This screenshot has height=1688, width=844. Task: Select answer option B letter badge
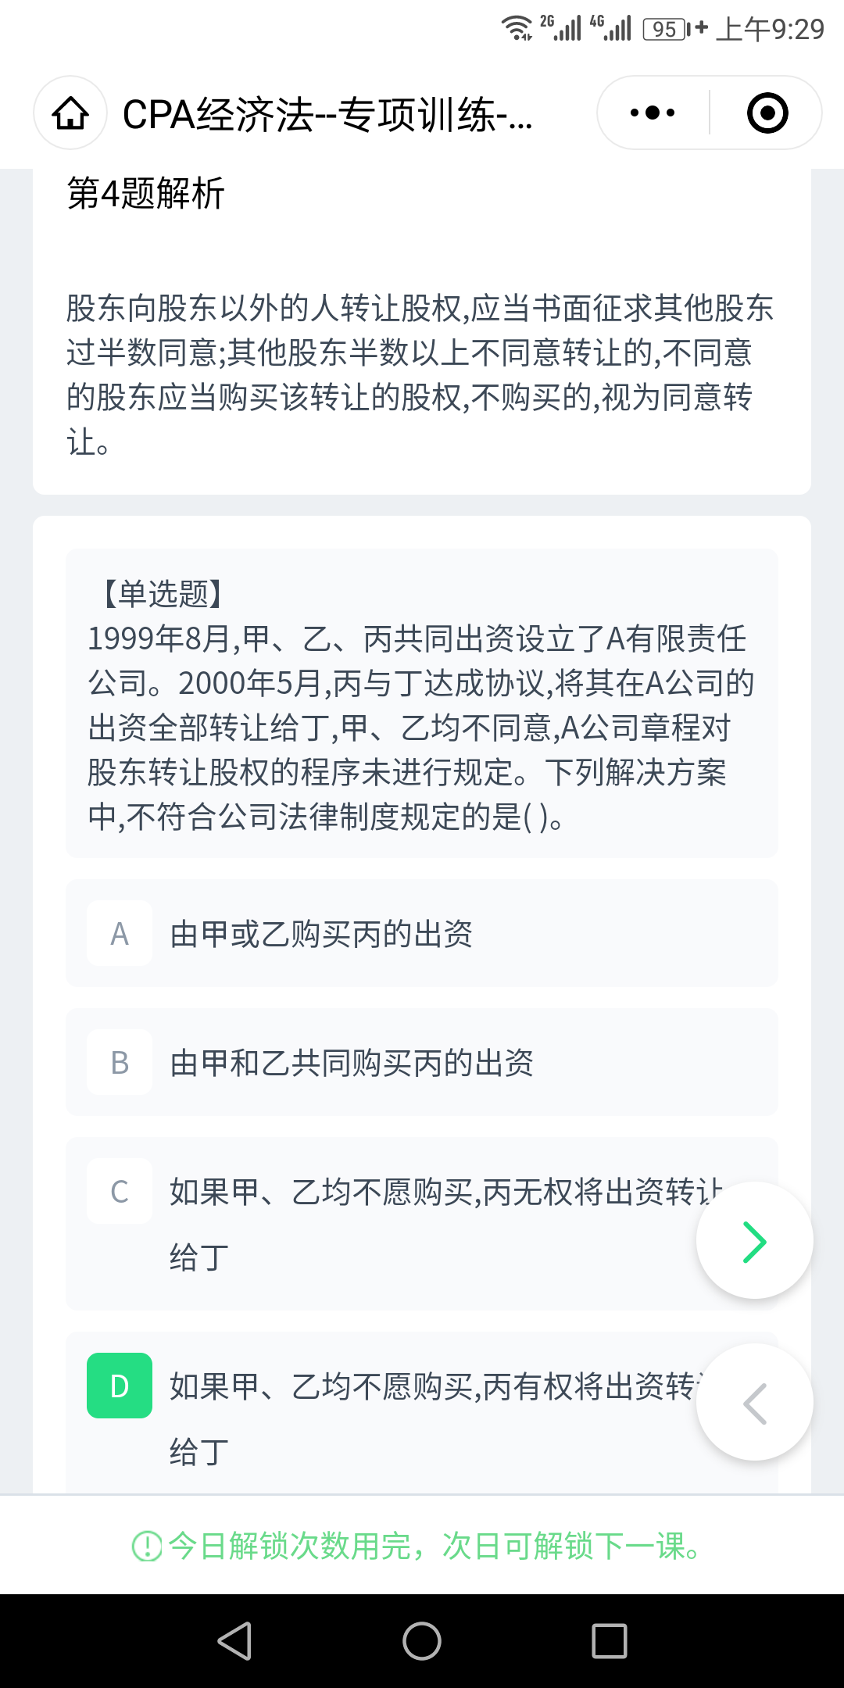coord(120,1063)
